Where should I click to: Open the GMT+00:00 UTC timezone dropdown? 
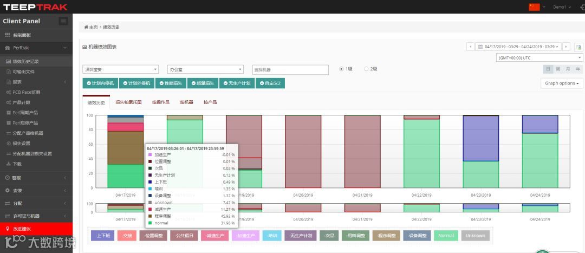(x=539, y=58)
